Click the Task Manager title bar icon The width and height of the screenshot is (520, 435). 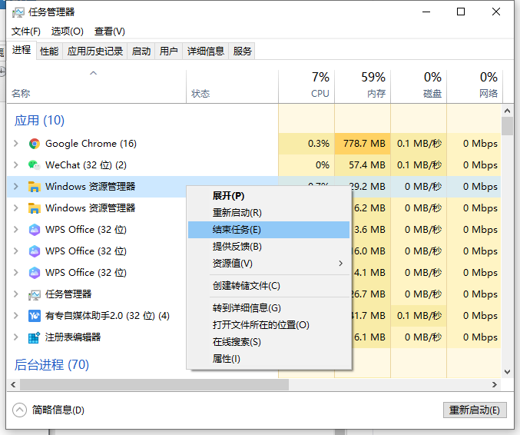pyautogui.click(x=18, y=12)
